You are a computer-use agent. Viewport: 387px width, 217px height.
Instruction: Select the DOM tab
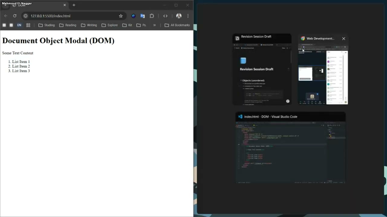(39, 5)
